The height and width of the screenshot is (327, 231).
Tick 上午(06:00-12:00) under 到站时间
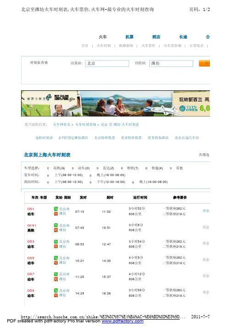click(48, 182)
